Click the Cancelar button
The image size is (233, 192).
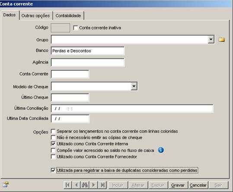[198, 185]
